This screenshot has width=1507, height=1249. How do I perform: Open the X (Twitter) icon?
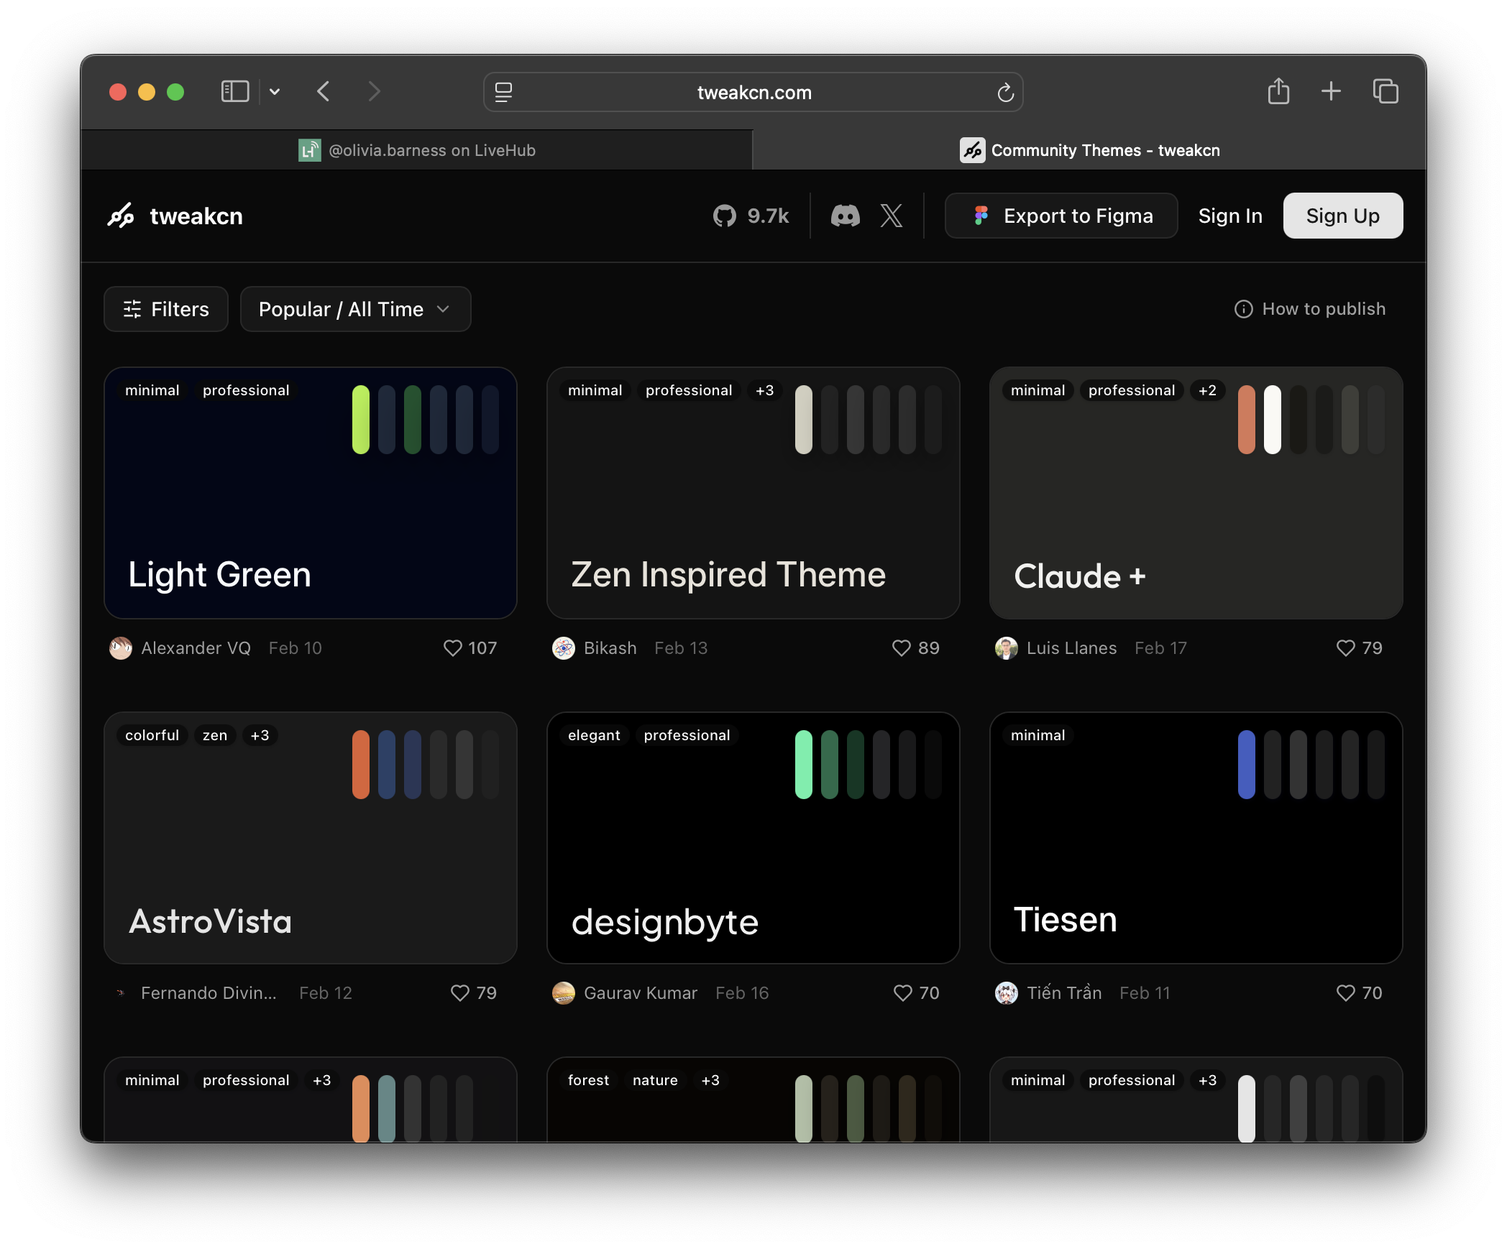[x=891, y=216]
